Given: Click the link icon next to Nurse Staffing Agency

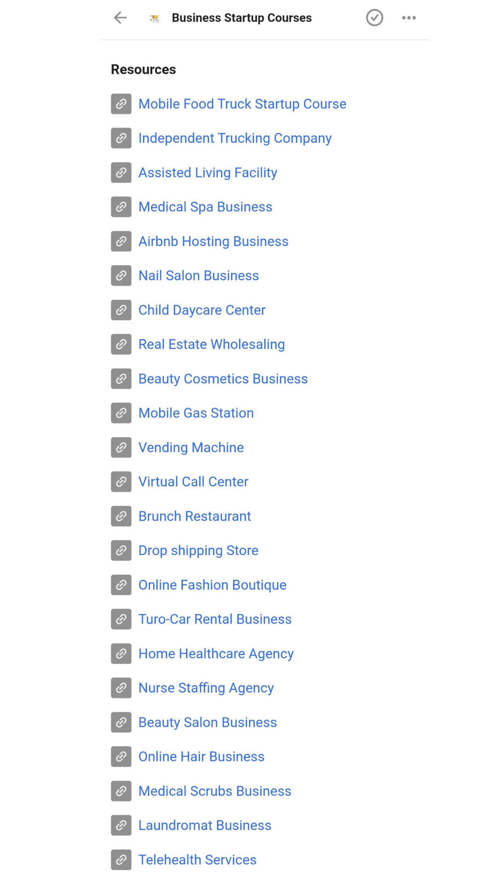Looking at the screenshot, I should [121, 688].
